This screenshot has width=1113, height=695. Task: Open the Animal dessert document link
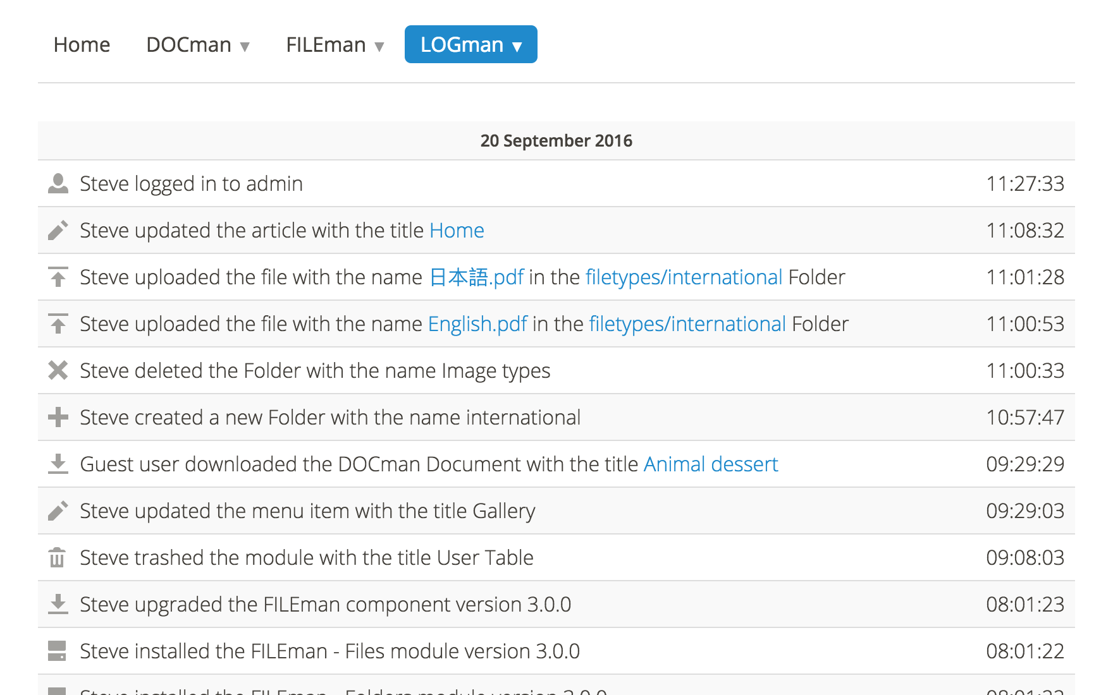711,464
